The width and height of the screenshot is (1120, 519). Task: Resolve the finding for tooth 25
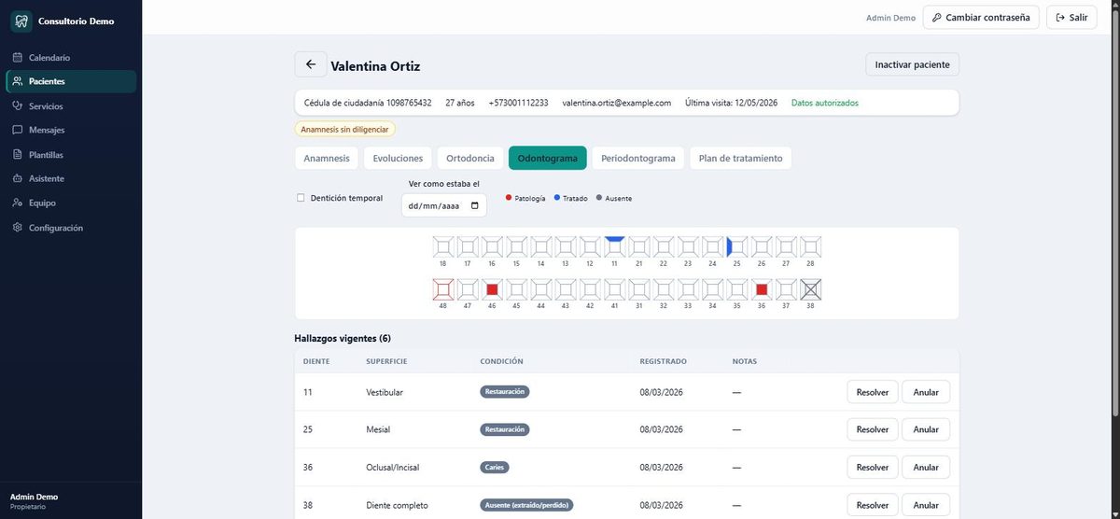[x=873, y=429]
